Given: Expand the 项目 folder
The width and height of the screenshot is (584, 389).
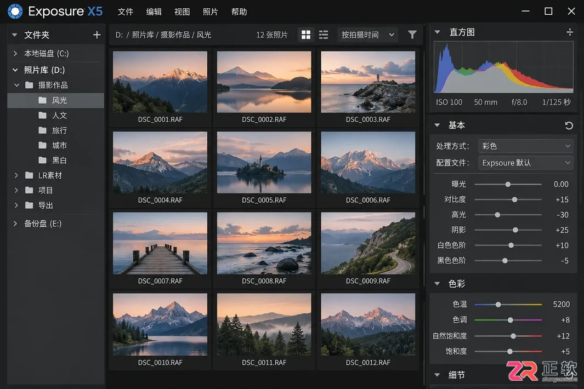Looking at the screenshot, I should point(16,190).
